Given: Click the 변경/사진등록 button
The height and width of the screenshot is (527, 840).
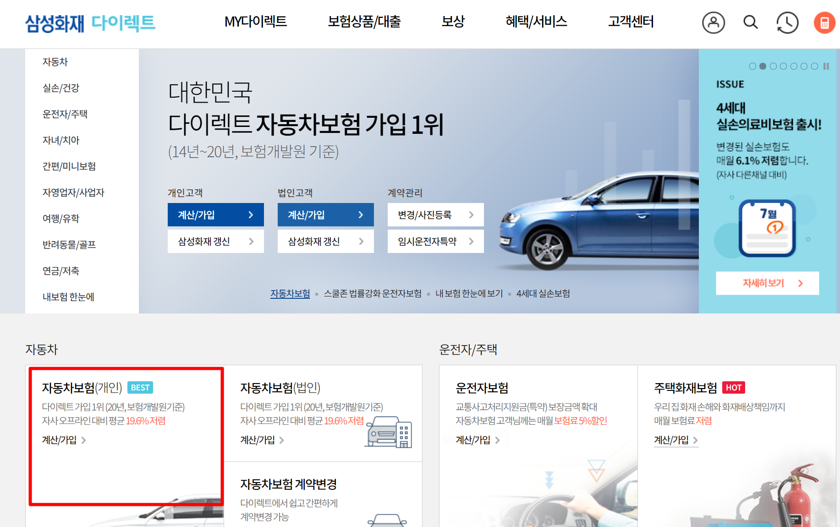Looking at the screenshot, I should pyautogui.click(x=436, y=214).
